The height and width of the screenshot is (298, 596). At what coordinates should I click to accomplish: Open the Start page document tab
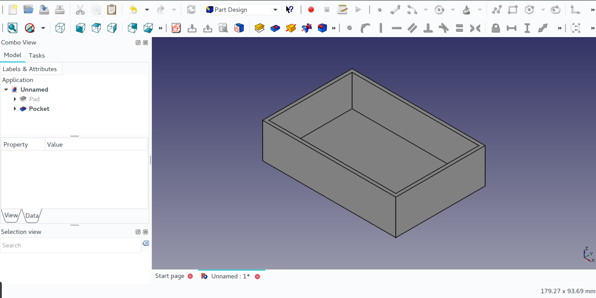170,276
